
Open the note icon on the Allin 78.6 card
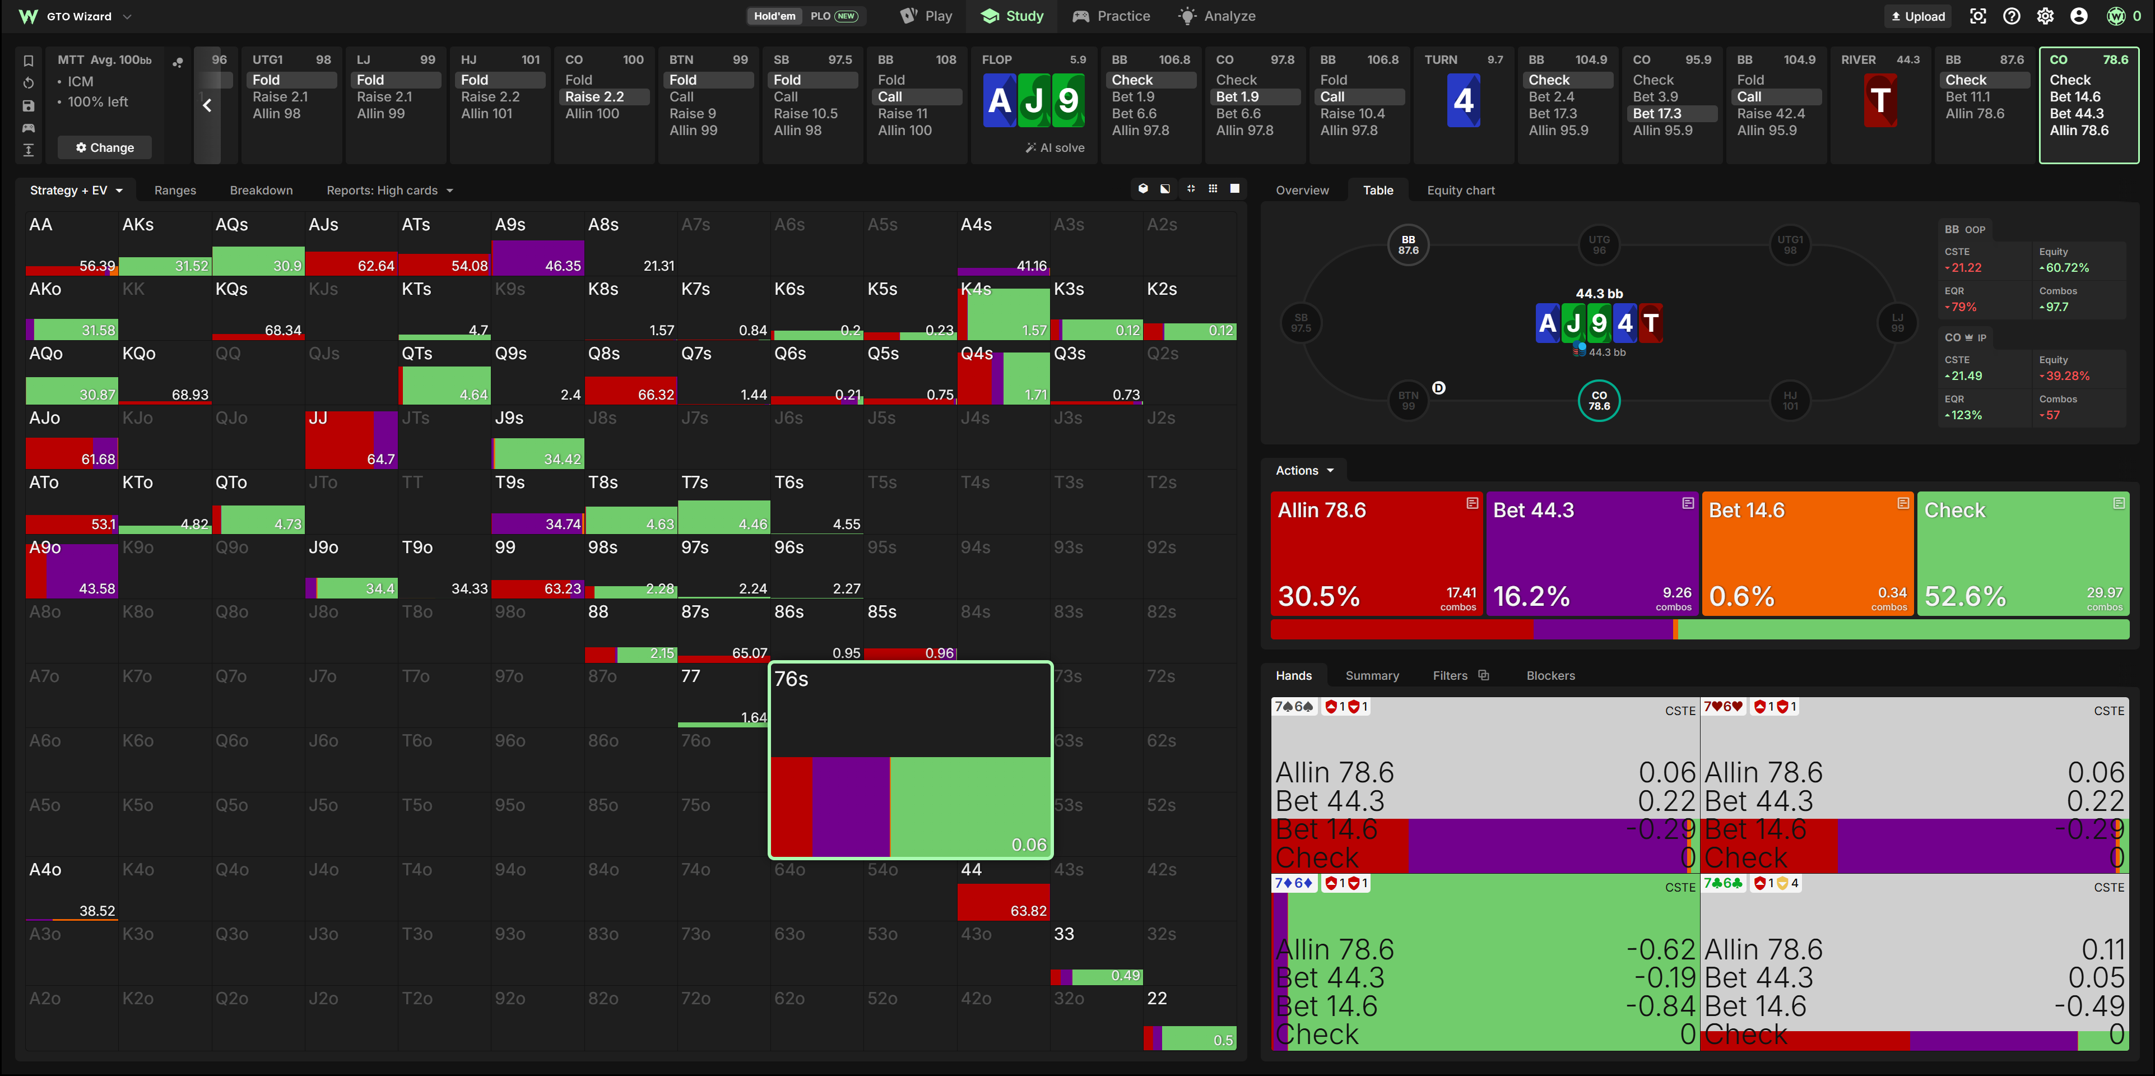coord(1473,503)
